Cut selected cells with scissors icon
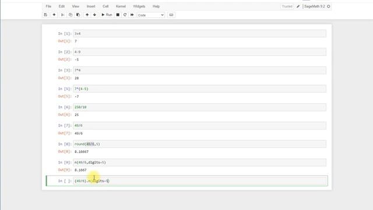Image resolution: width=373 pixels, height=210 pixels. click(x=62, y=15)
